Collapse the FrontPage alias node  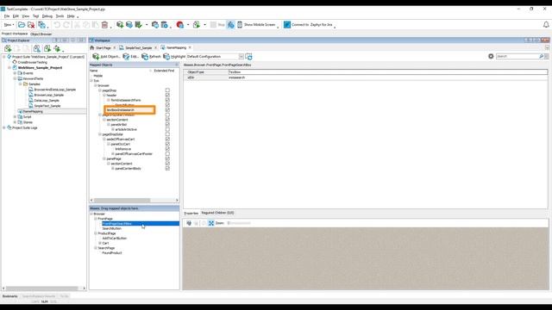pos(96,219)
